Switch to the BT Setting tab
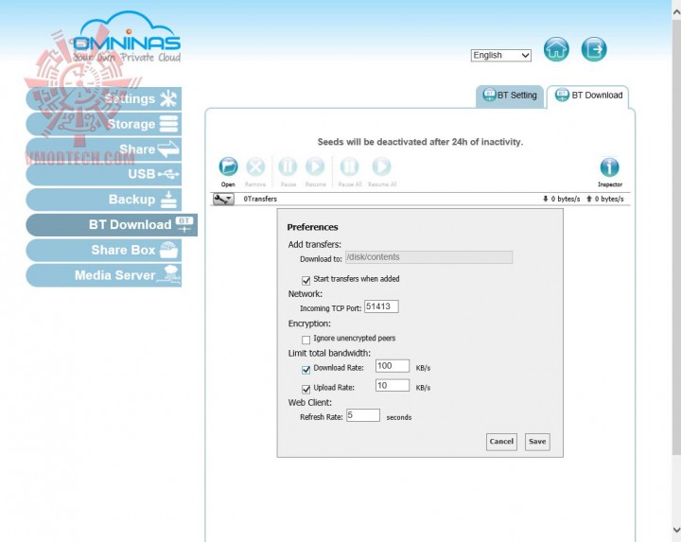681x542 pixels. [510, 96]
